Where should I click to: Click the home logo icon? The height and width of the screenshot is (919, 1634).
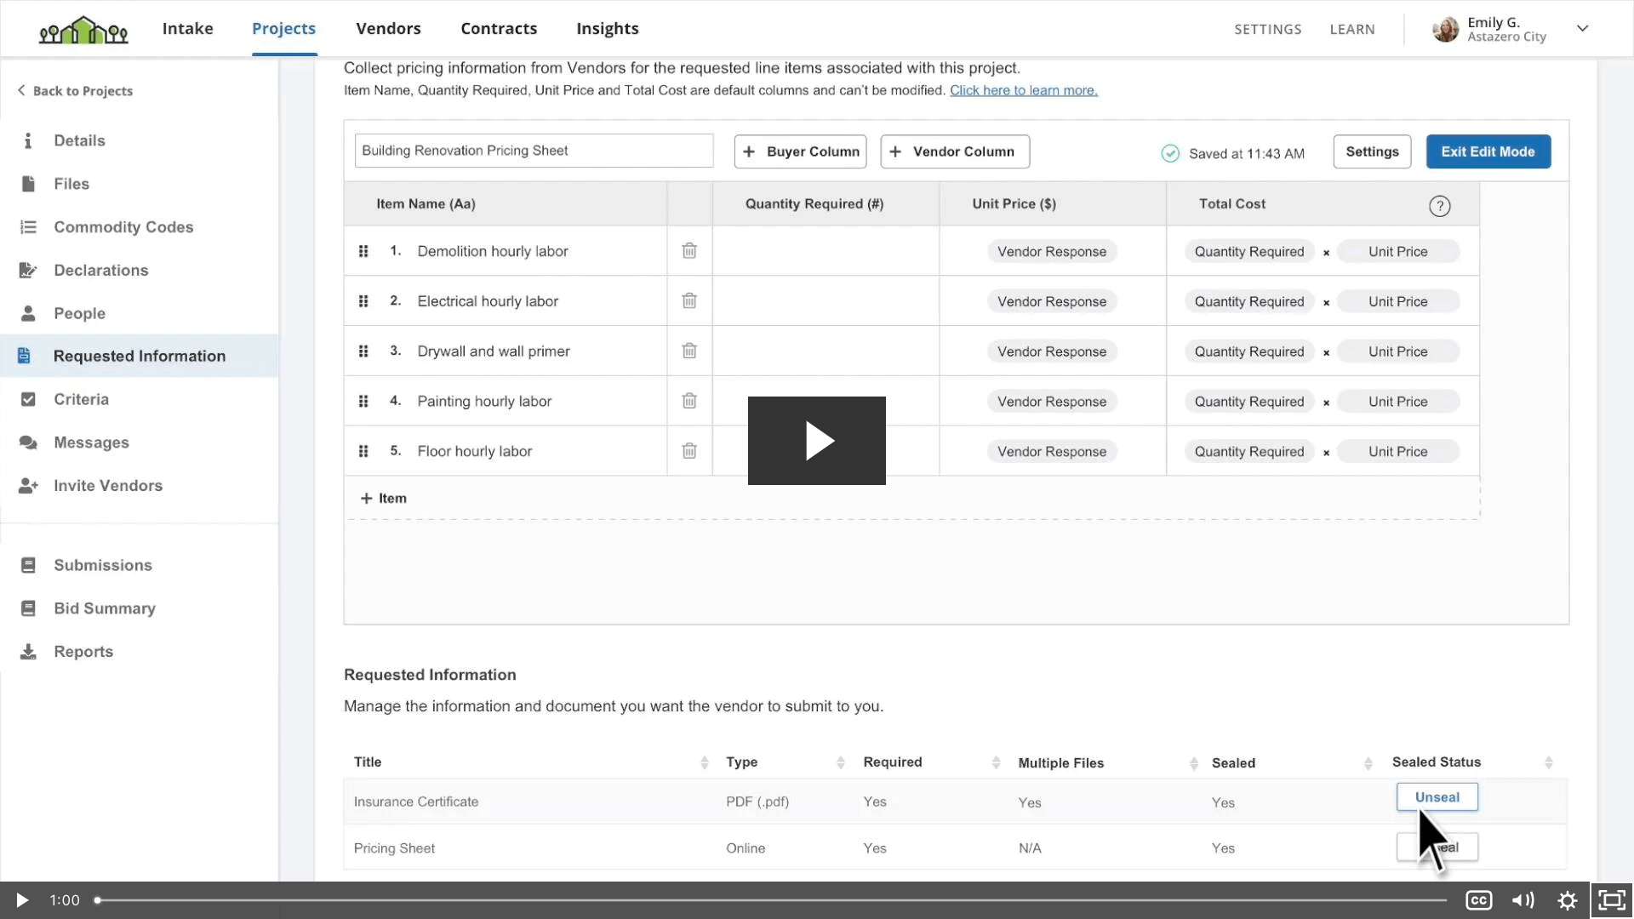83,30
